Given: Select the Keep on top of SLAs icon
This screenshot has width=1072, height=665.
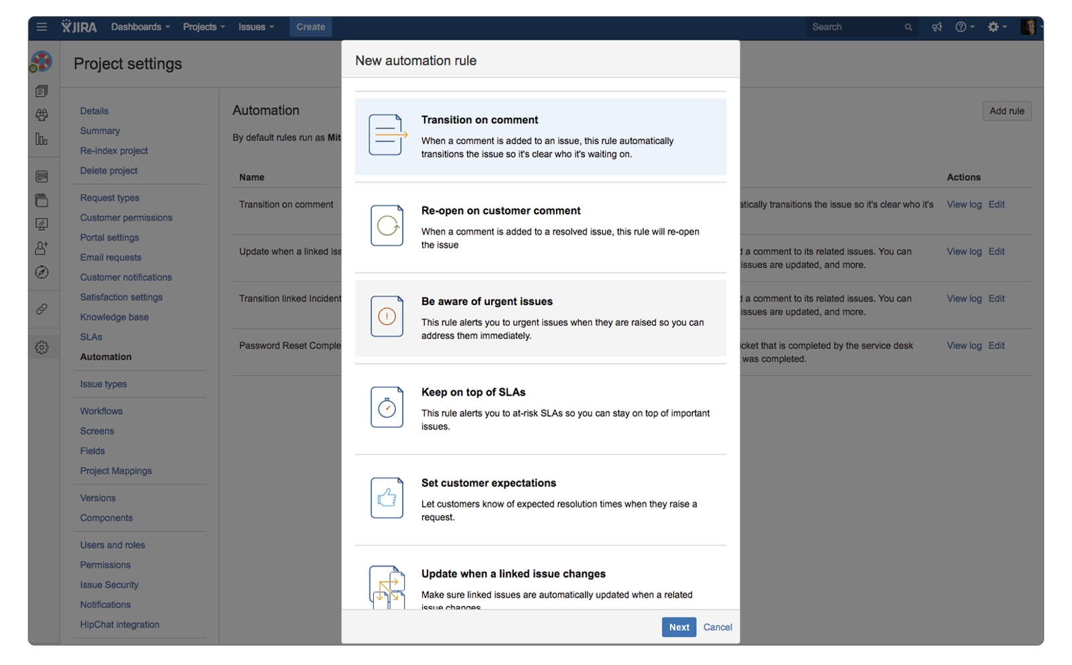Looking at the screenshot, I should (387, 407).
